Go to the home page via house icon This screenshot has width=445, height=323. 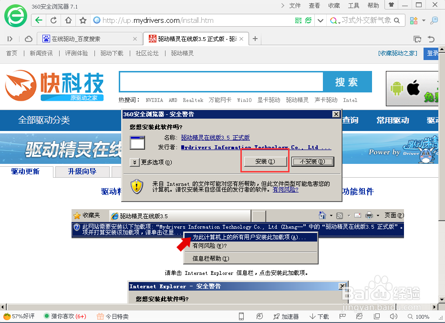coord(68,20)
